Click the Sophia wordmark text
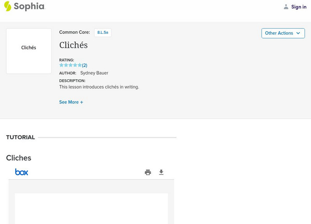The width and height of the screenshot is (311, 224). click(x=30, y=7)
